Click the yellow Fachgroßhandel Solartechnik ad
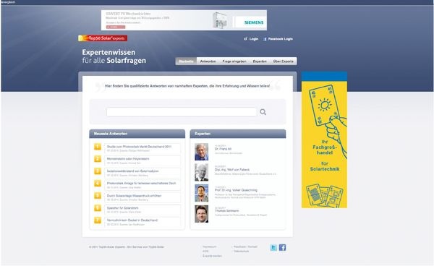 click(x=324, y=140)
